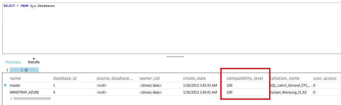Click inside the SQL query editor
The image size is (341, 105).
(x=172, y=28)
